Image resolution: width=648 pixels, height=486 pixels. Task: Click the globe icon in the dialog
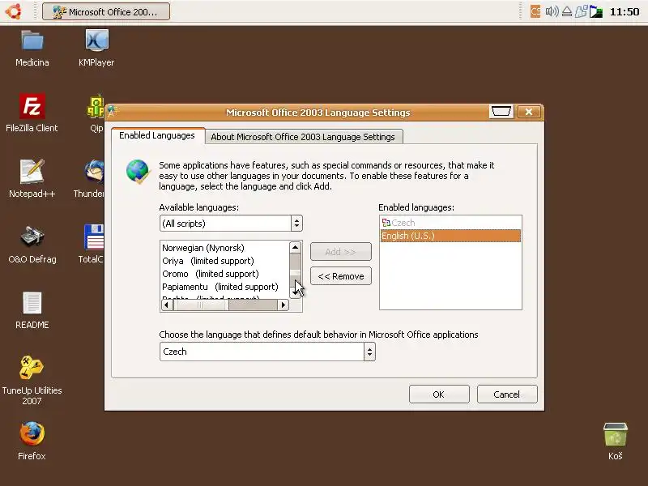(138, 172)
